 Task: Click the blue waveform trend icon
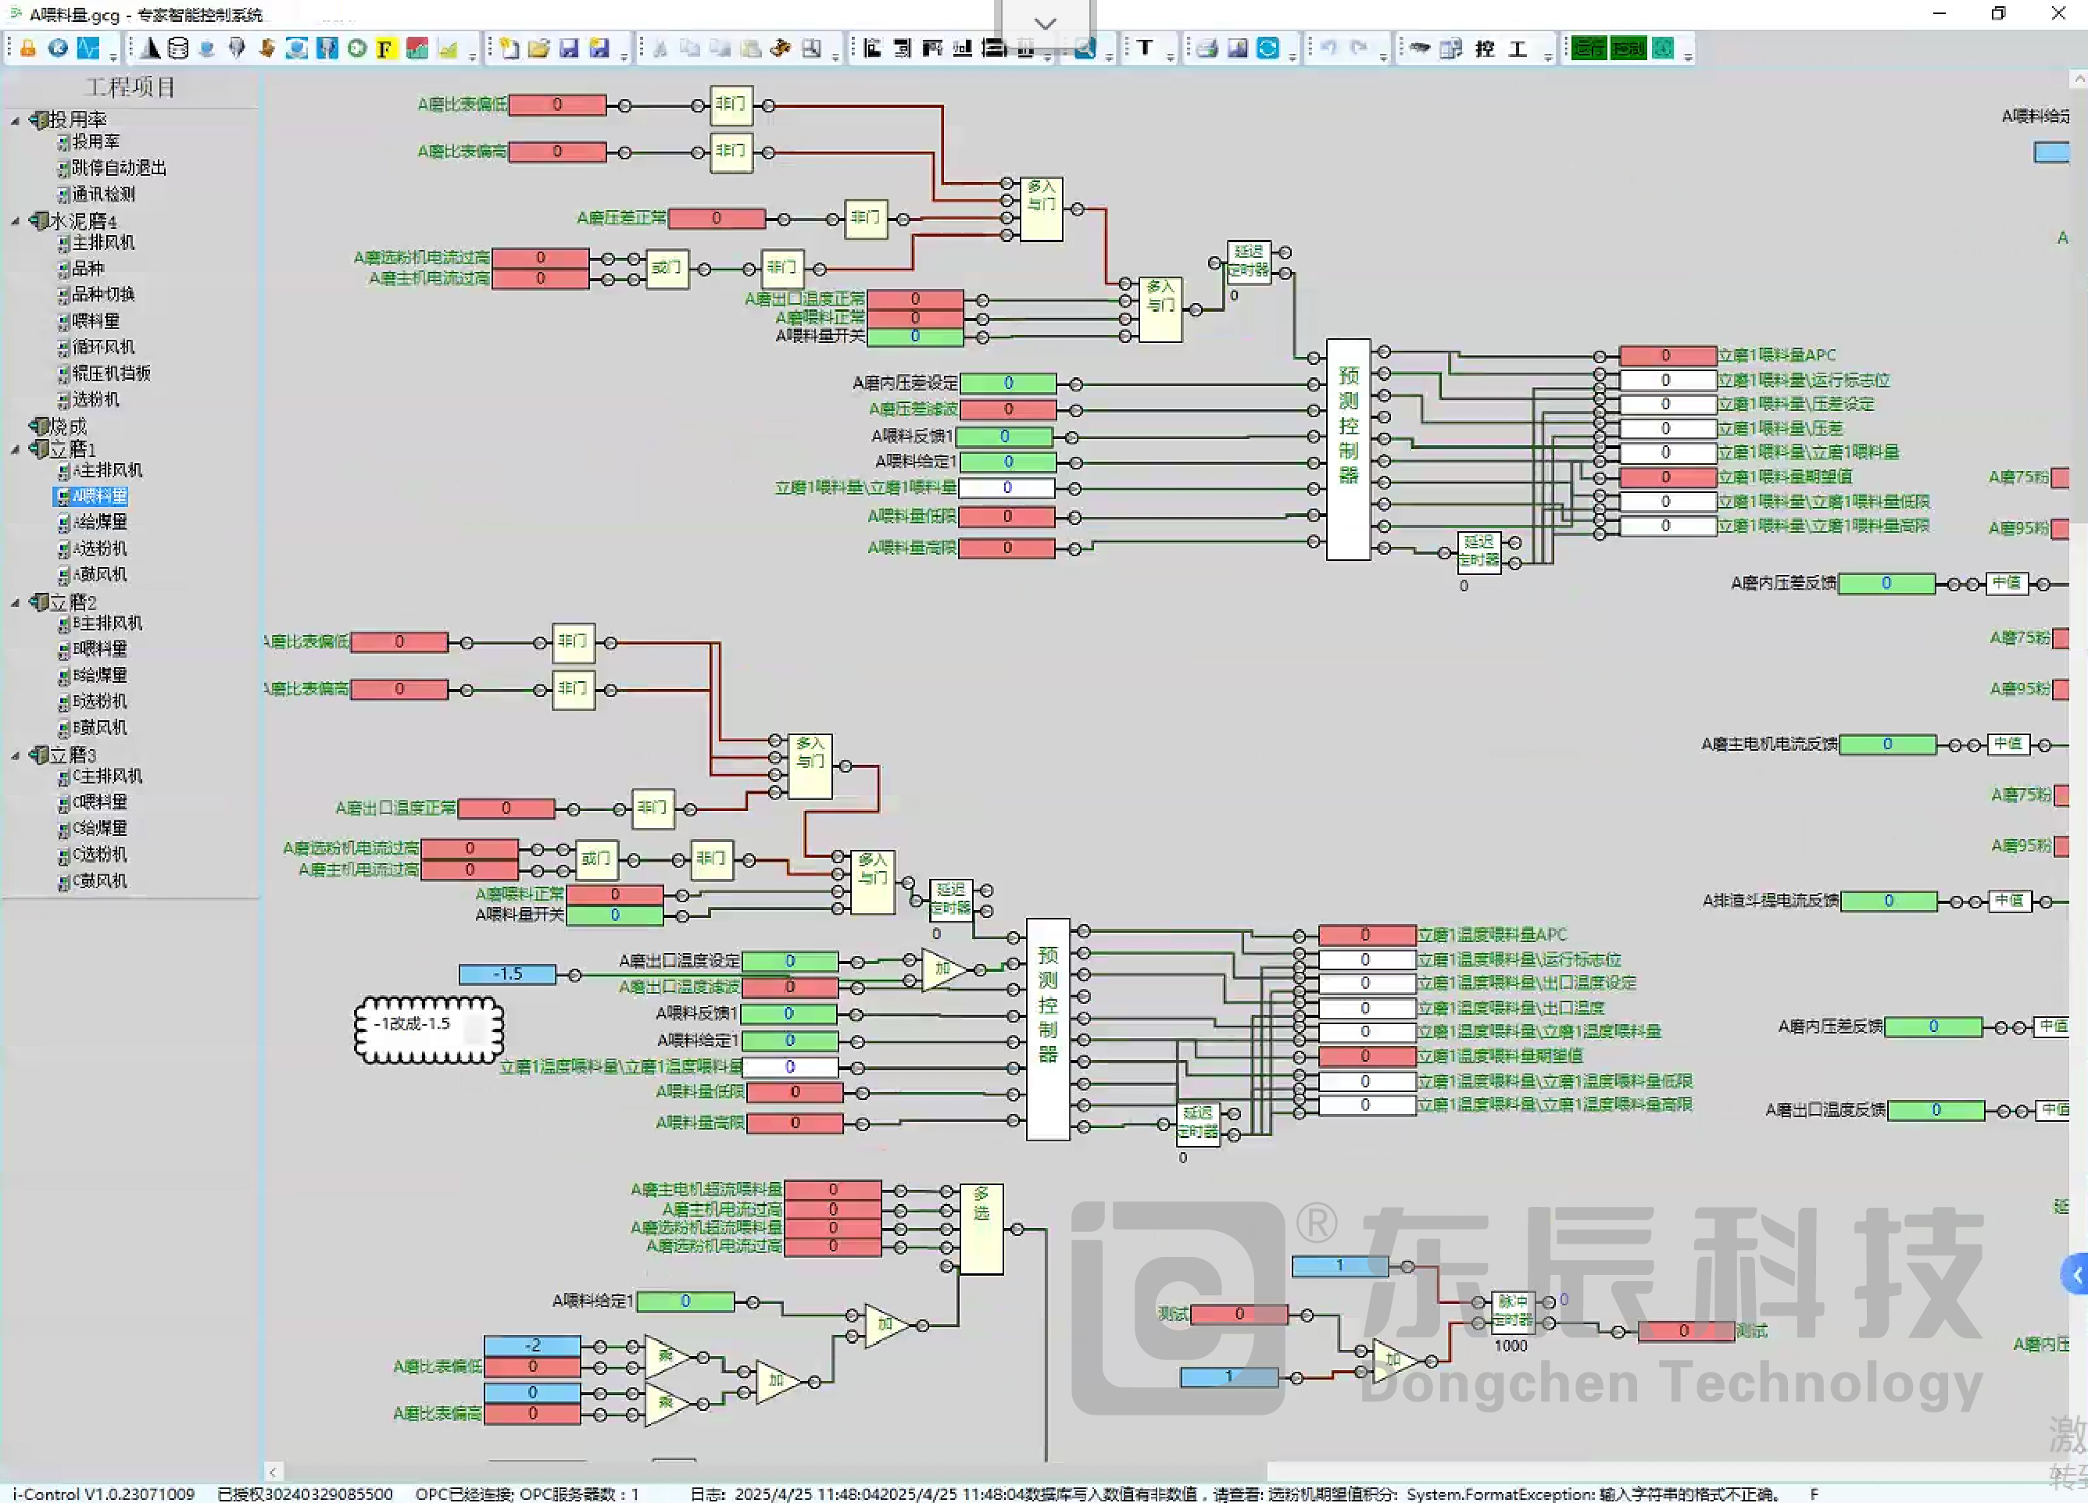click(88, 48)
